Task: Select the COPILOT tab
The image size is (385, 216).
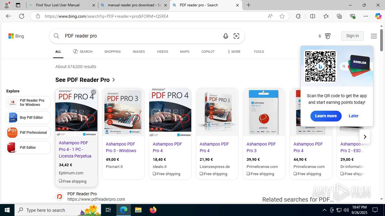Action: click(208, 52)
